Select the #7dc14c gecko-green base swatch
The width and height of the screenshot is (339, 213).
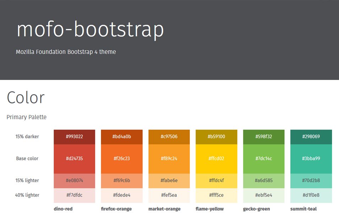(x=264, y=159)
